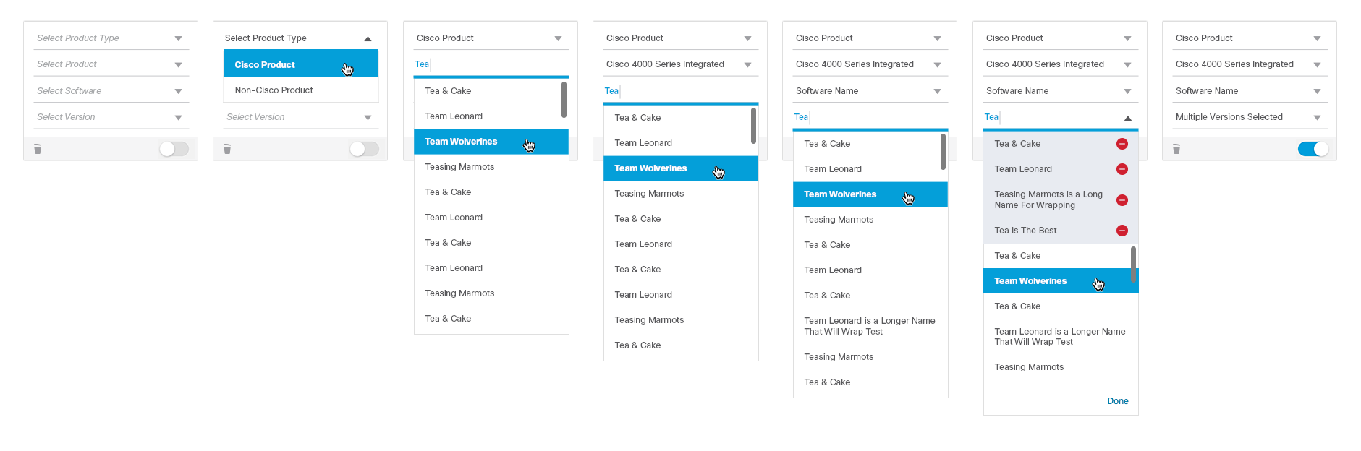This screenshot has height=451, width=1361.
Task: Click the Tea search field under Cisco Product
Action: pos(491,64)
